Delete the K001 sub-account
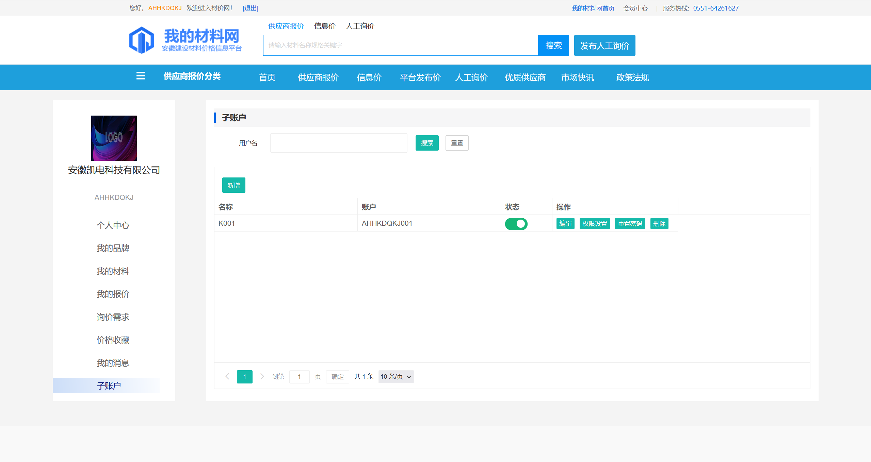 tap(659, 224)
